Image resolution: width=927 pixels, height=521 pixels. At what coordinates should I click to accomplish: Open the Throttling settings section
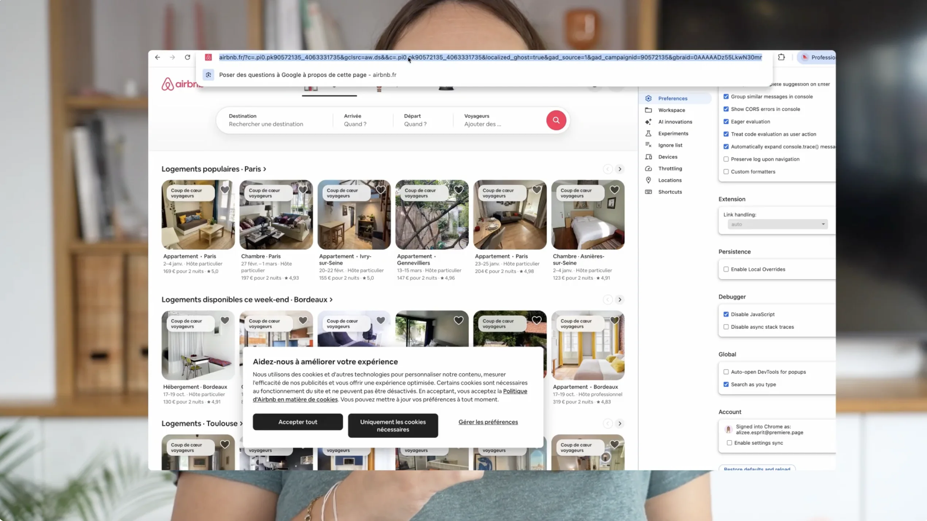click(x=670, y=168)
